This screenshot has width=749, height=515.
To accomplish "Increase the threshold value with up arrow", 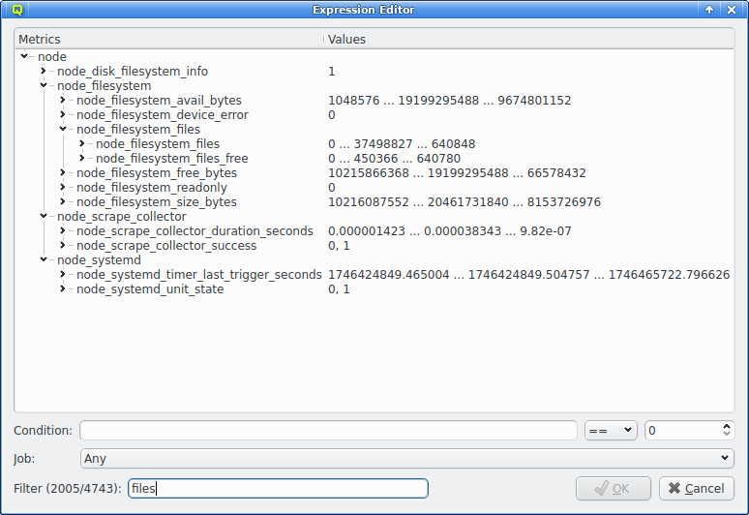I will pyautogui.click(x=727, y=426).
